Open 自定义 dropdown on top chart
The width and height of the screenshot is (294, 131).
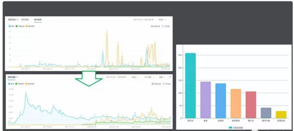click(x=162, y=19)
